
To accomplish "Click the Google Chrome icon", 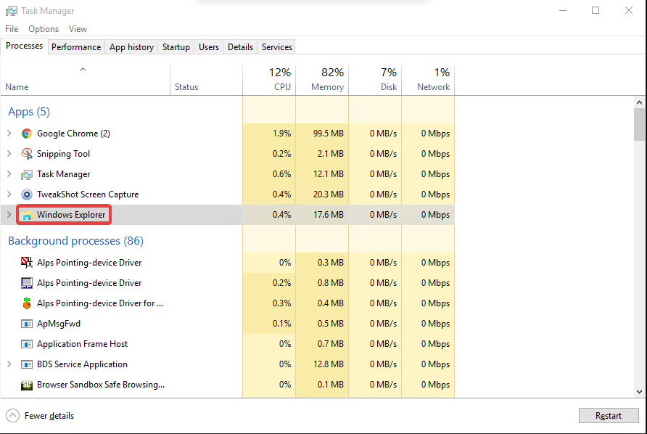I will point(27,134).
